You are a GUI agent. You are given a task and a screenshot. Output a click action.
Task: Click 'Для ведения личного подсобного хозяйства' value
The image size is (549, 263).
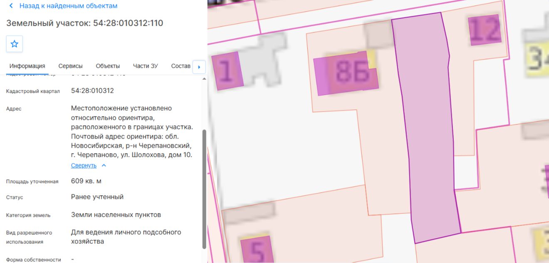pyautogui.click(x=126, y=237)
